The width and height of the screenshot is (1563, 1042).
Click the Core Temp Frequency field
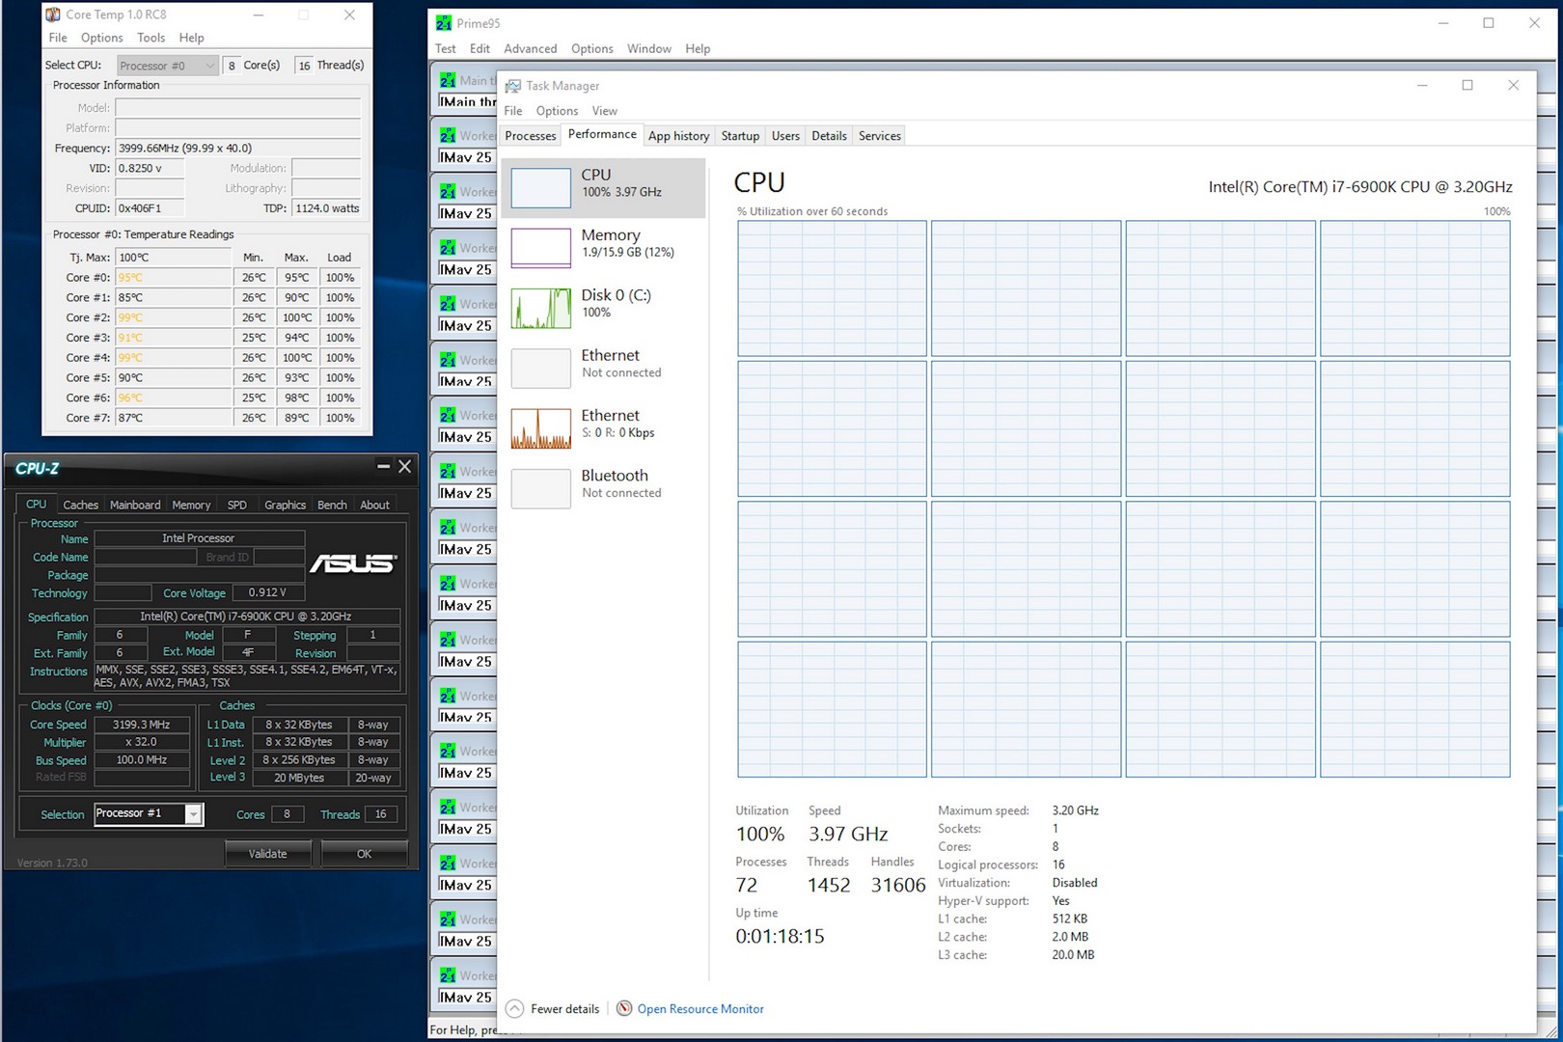(238, 149)
